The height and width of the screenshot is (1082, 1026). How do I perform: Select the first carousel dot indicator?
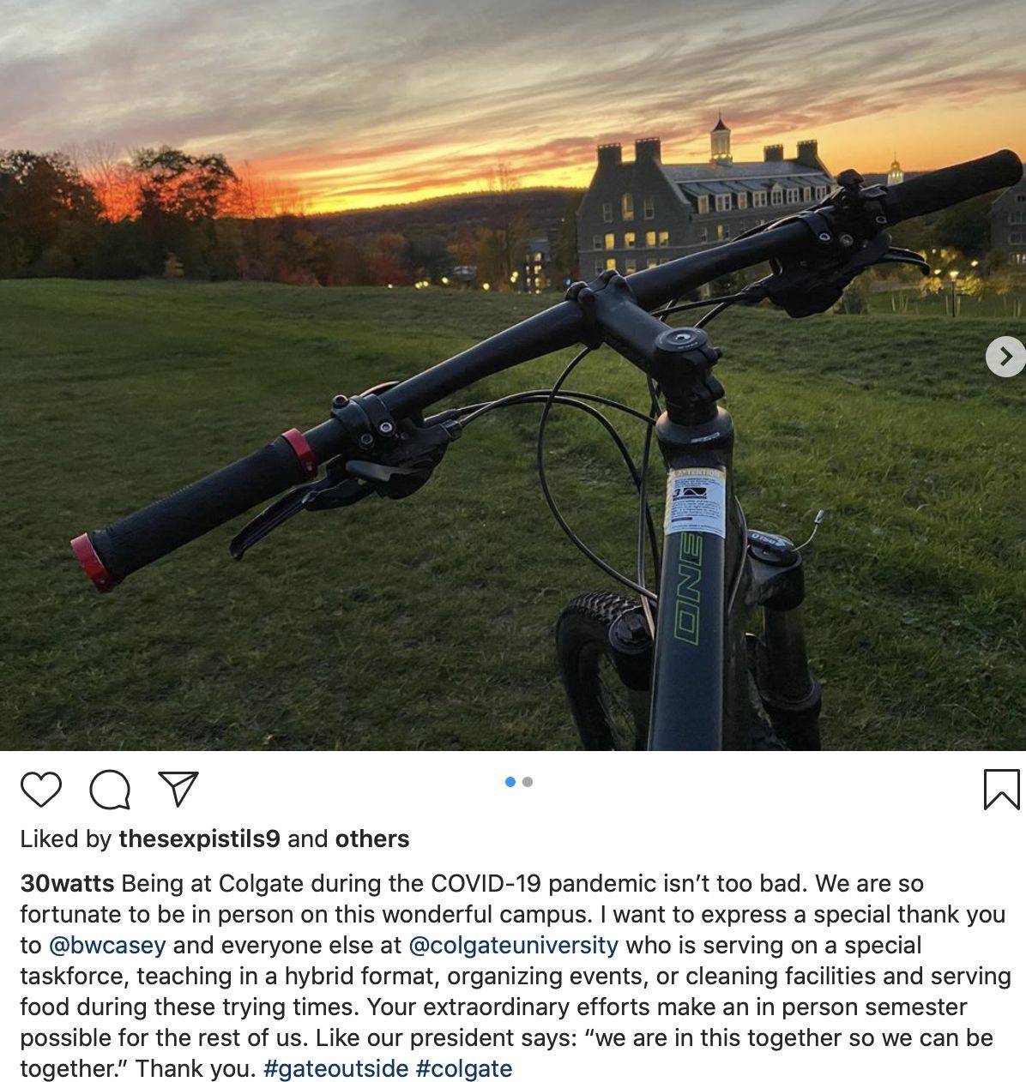tap(510, 782)
